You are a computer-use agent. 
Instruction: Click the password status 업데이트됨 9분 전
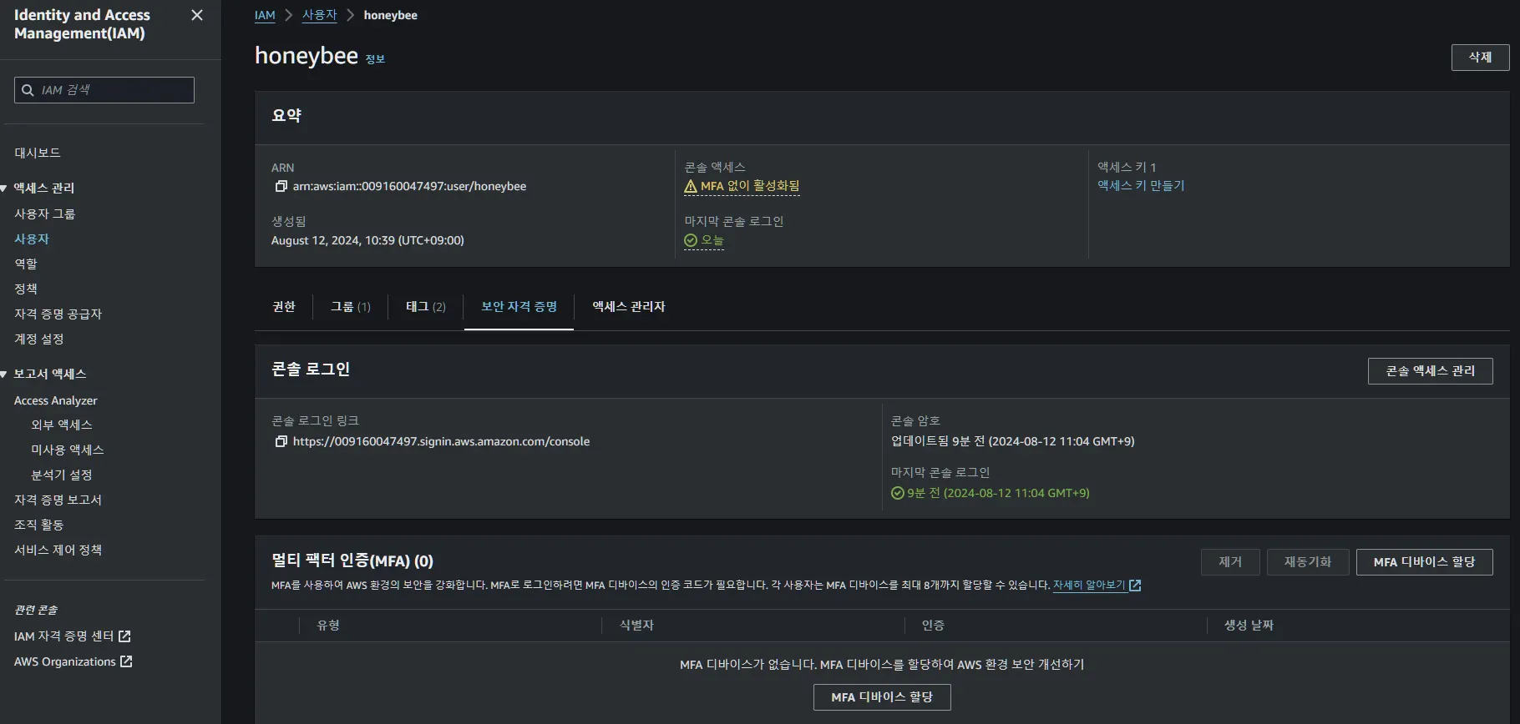pos(1013,441)
